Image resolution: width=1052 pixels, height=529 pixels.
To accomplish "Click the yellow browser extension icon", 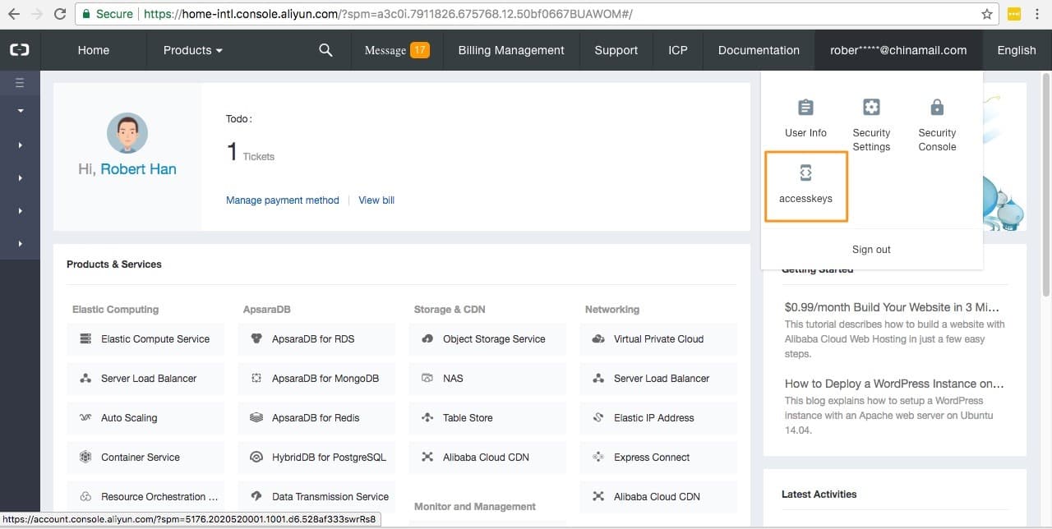I will click(x=1014, y=14).
